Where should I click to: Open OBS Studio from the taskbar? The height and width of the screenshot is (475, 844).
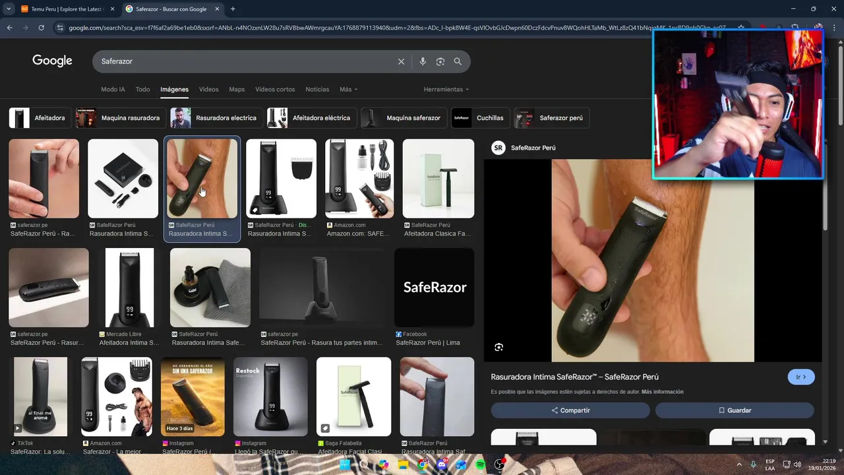click(500, 464)
